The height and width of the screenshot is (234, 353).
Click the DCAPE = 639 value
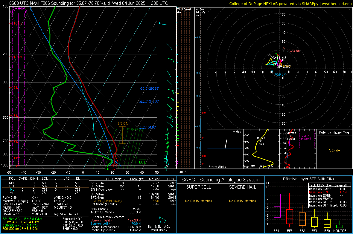[12, 211]
